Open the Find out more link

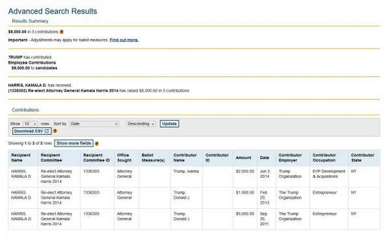tap(124, 40)
